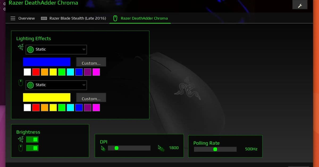Click Custom... for the scroll wheel color
Screen dimensions: 319x167
tap(91, 98)
